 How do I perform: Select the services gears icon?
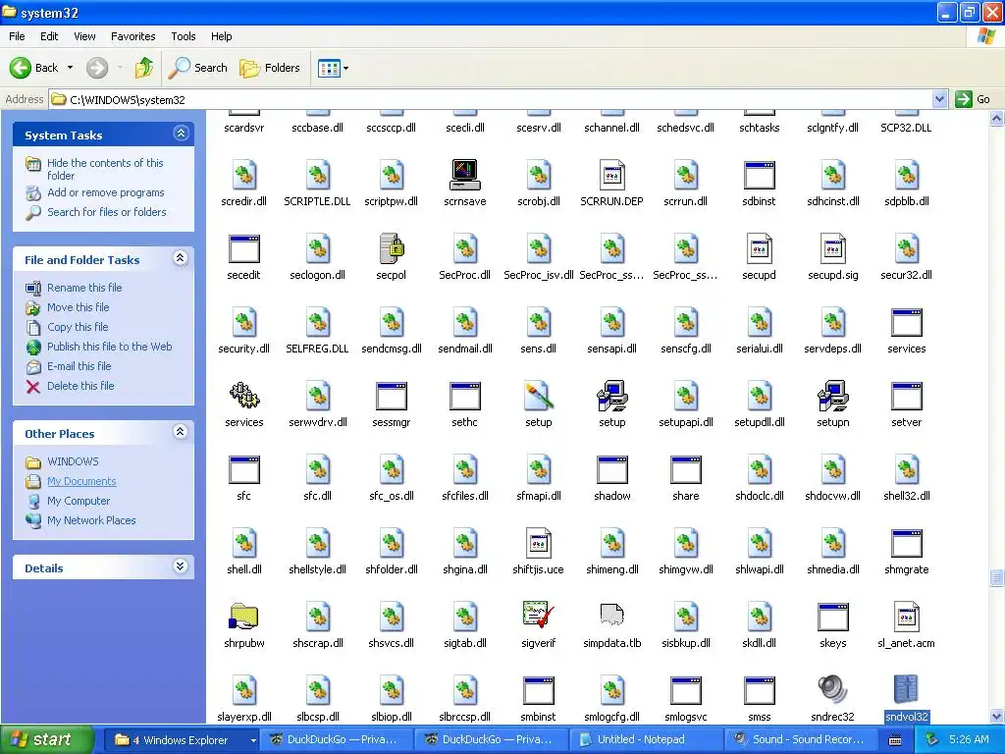[244, 396]
